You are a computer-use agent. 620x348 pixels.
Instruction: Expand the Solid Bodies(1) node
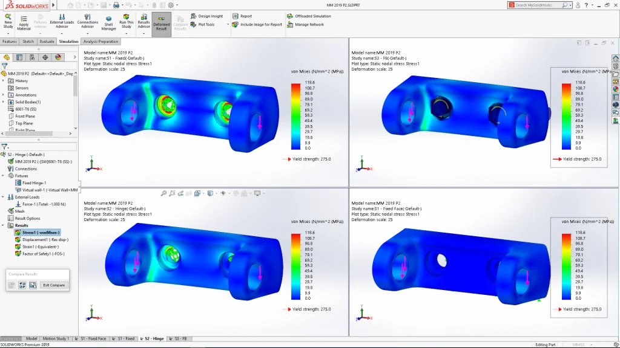pyautogui.click(x=3, y=102)
